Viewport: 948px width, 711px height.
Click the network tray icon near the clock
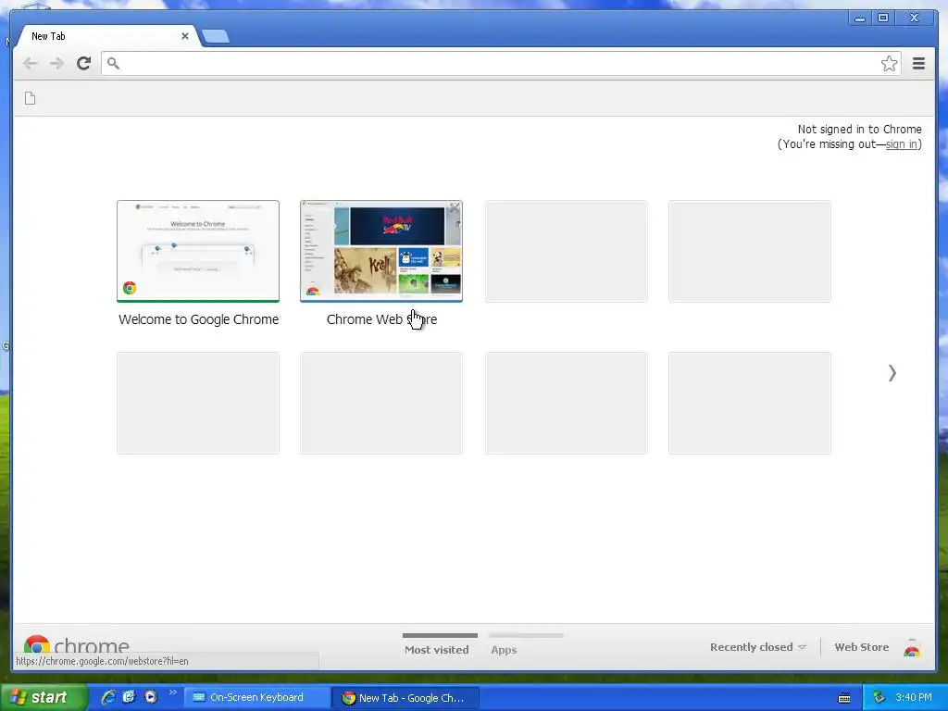879,698
